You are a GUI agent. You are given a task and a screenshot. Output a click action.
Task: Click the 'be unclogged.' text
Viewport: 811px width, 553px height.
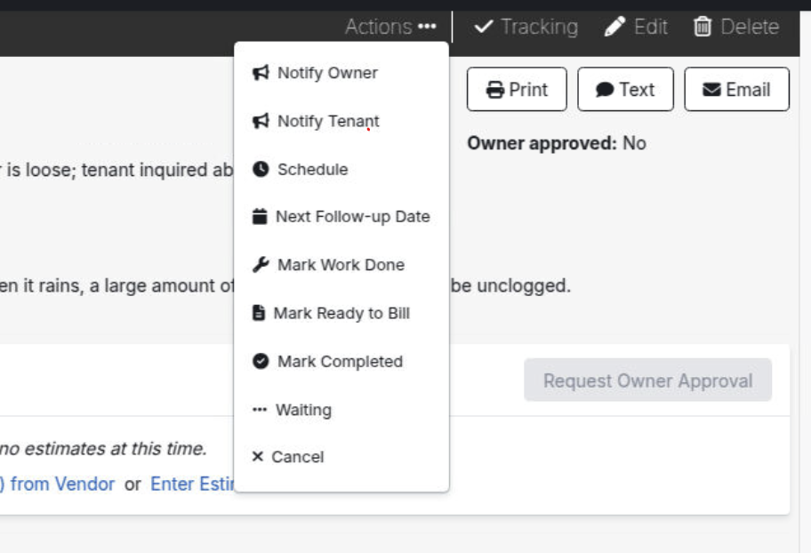(x=510, y=285)
